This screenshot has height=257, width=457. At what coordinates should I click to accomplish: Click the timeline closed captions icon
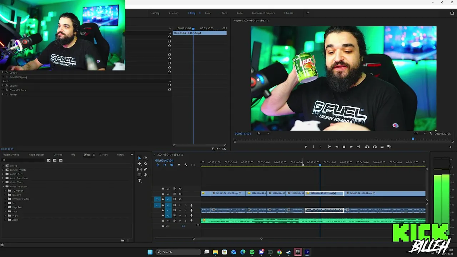click(193, 165)
